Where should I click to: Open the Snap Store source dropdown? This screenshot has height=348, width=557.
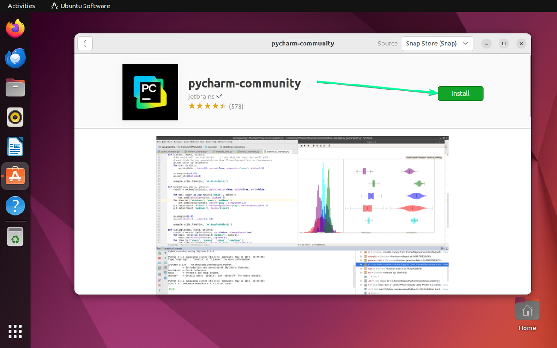click(437, 43)
